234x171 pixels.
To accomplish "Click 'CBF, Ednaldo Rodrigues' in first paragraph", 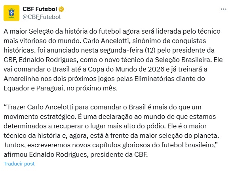I will 40,60.
